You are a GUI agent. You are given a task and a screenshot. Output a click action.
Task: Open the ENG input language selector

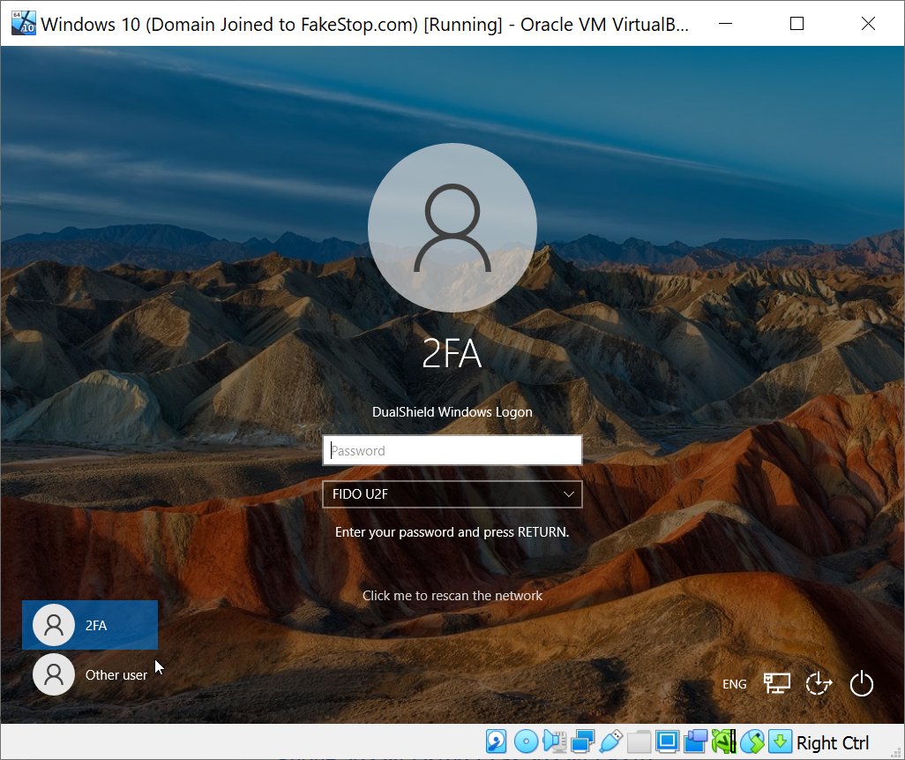tap(734, 684)
